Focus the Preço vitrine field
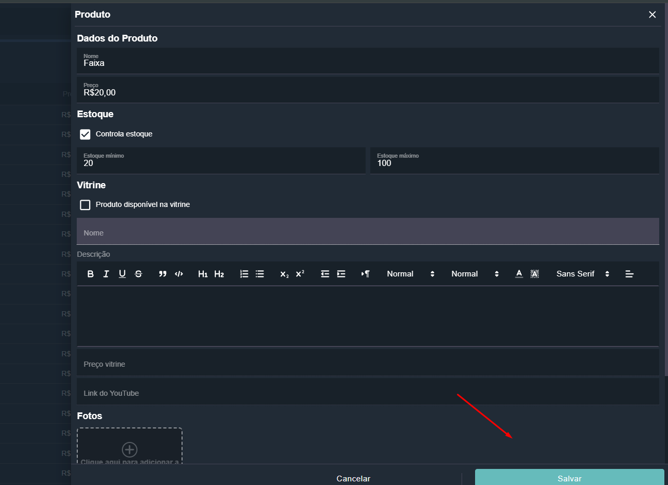Image resolution: width=668 pixels, height=485 pixels. 368,363
